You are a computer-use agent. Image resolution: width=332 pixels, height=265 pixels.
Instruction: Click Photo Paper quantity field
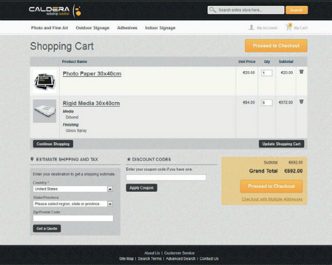coord(266,73)
